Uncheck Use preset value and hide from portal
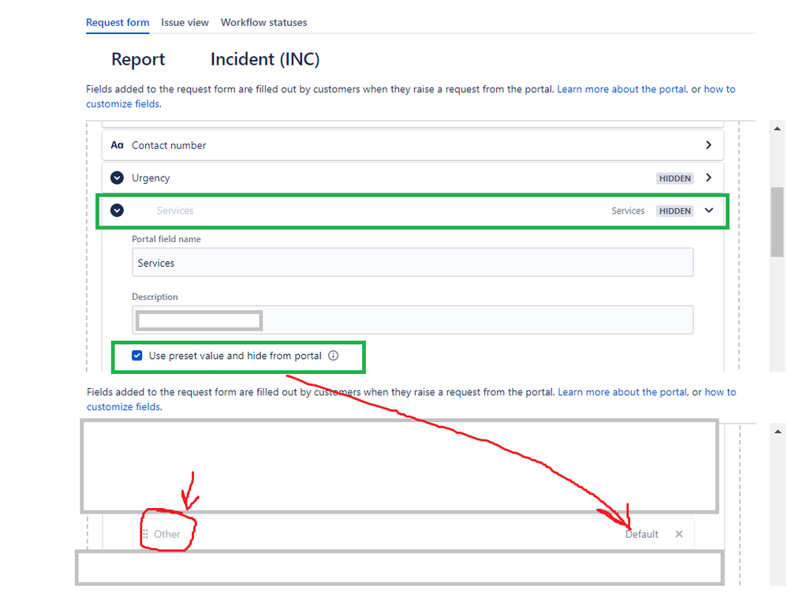Screen dimensions: 788x605 pos(136,356)
